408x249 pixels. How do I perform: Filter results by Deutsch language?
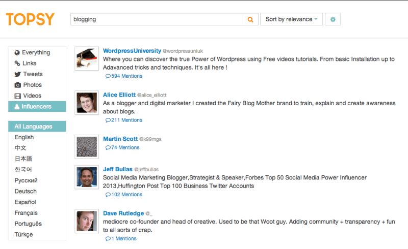25,191
